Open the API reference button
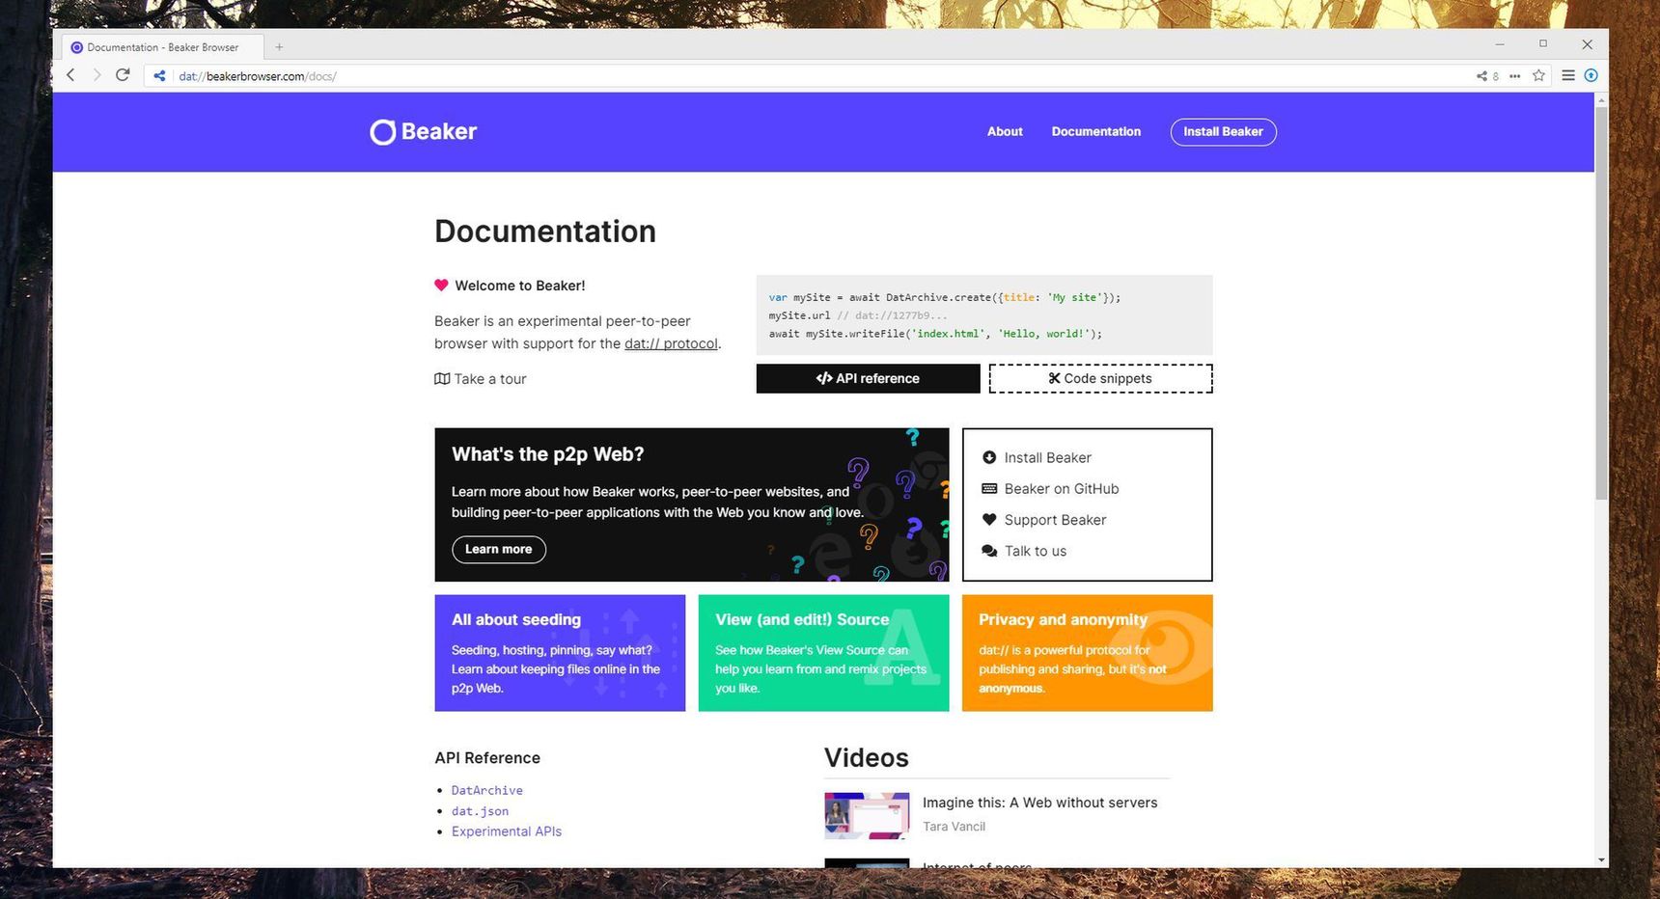The width and height of the screenshot is (1660, 899). (x=868, y=378)
